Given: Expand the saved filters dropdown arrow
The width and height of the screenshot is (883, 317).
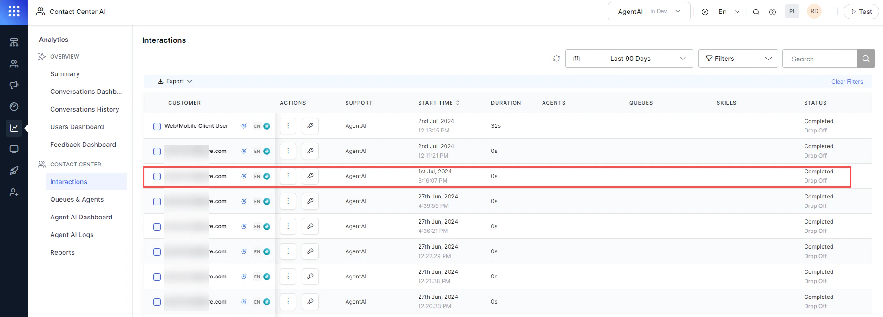Looking at the screenshot, I should 768,59.
